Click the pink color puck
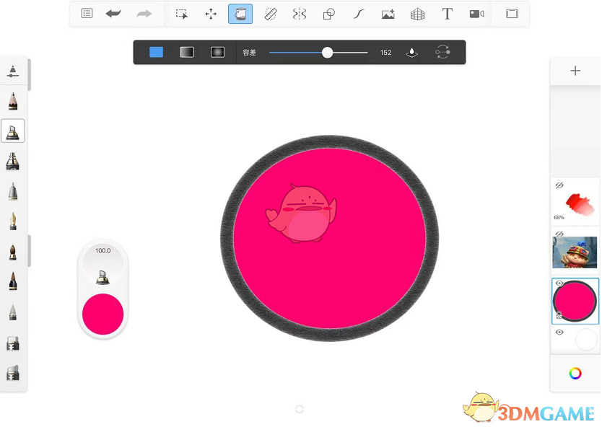 [x=103, y=314]
